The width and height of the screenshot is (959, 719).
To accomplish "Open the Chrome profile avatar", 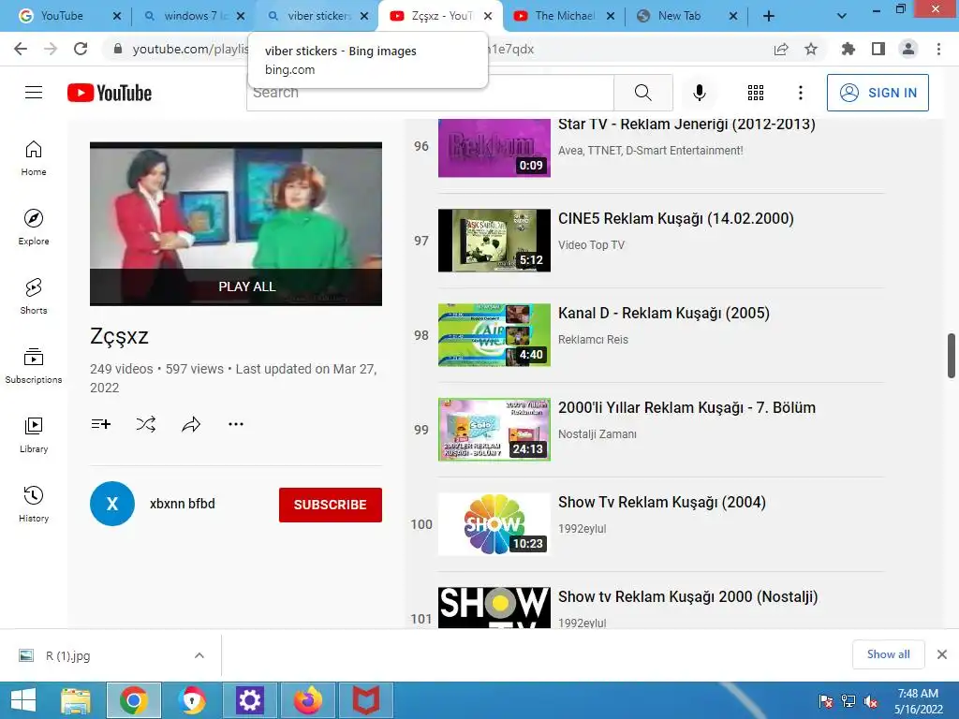I will pos(908,49).
